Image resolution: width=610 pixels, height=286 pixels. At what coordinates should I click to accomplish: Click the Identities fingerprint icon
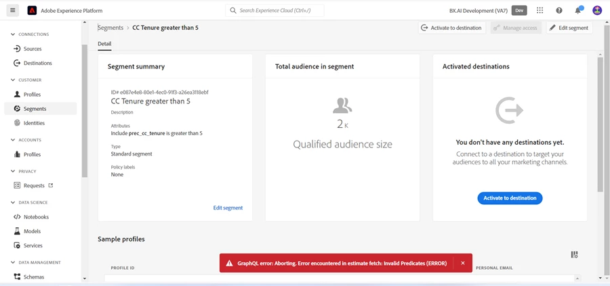[17, 123]
